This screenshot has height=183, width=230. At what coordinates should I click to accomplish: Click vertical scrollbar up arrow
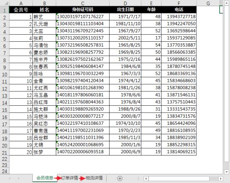tap(227, 3)
